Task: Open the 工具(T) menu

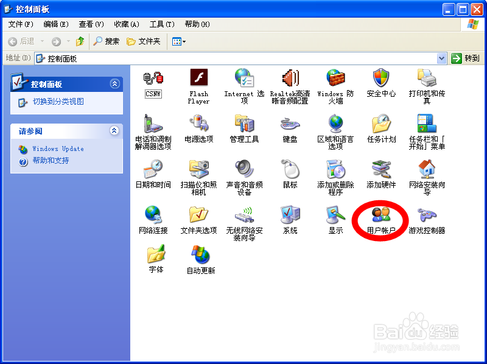Action: (162, 24)
